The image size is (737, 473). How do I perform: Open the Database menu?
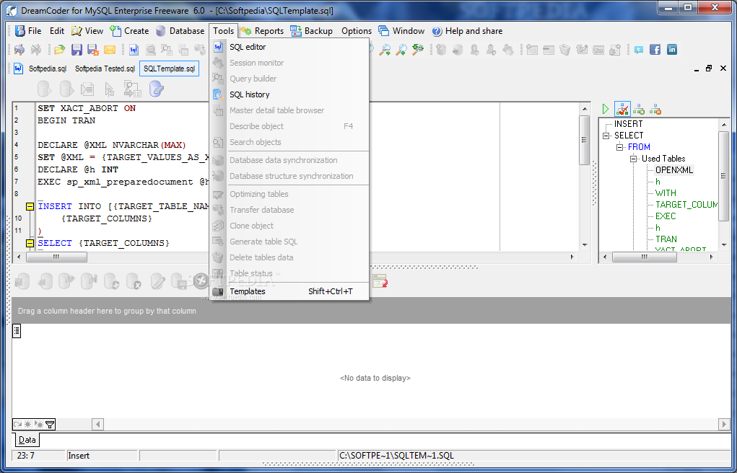(x=180, y=31)
